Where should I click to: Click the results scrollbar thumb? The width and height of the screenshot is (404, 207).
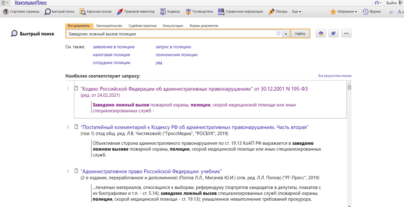point(349,88)
